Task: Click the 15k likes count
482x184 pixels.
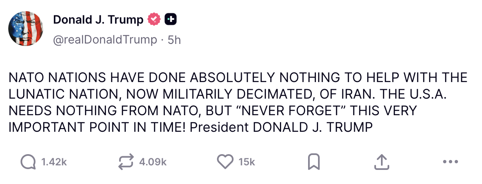Action: (x=247, y=162)
